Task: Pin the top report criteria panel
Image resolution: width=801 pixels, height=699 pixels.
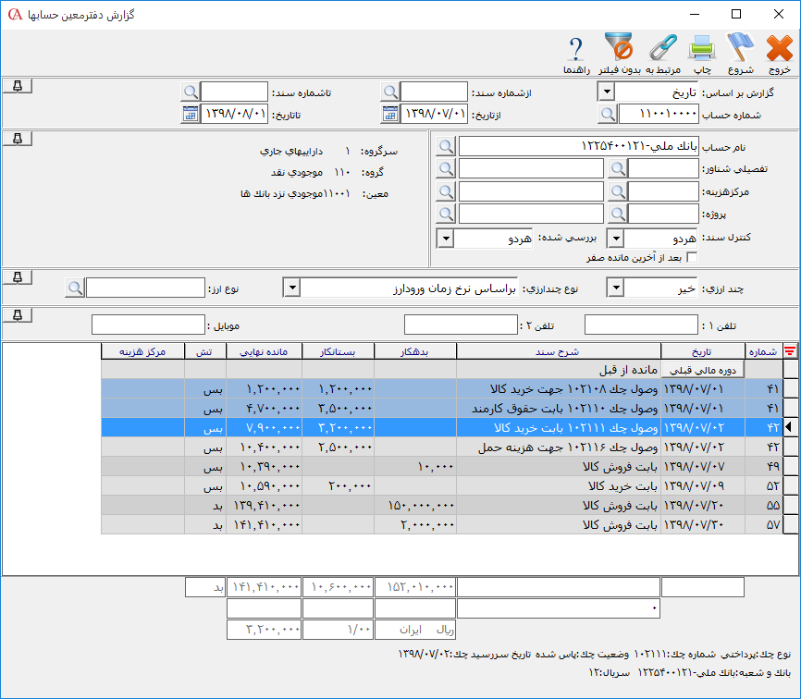Action: pyautogui.click(x=18, y=86)
